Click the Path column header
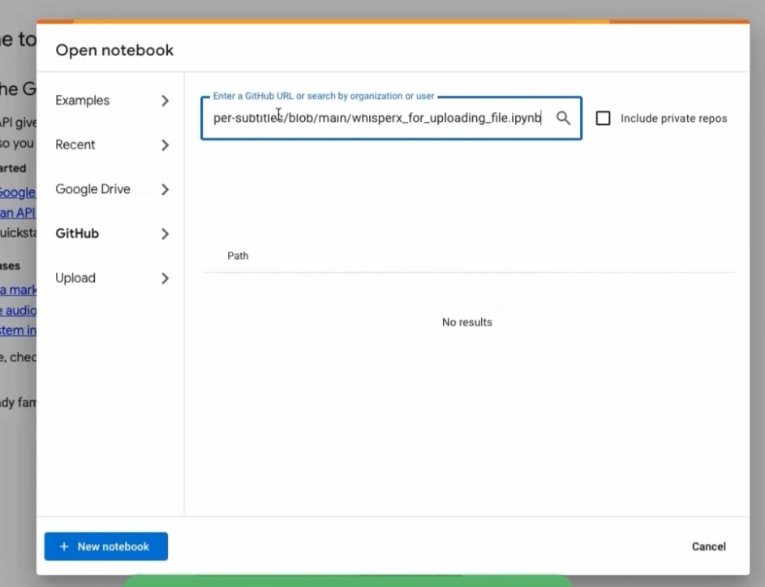This screenshot has height=587, width=765. tap(238, 256)
